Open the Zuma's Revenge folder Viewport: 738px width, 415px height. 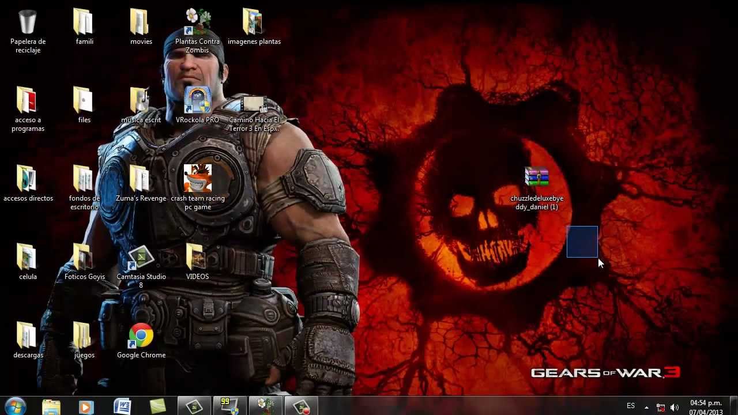(141, 184)
